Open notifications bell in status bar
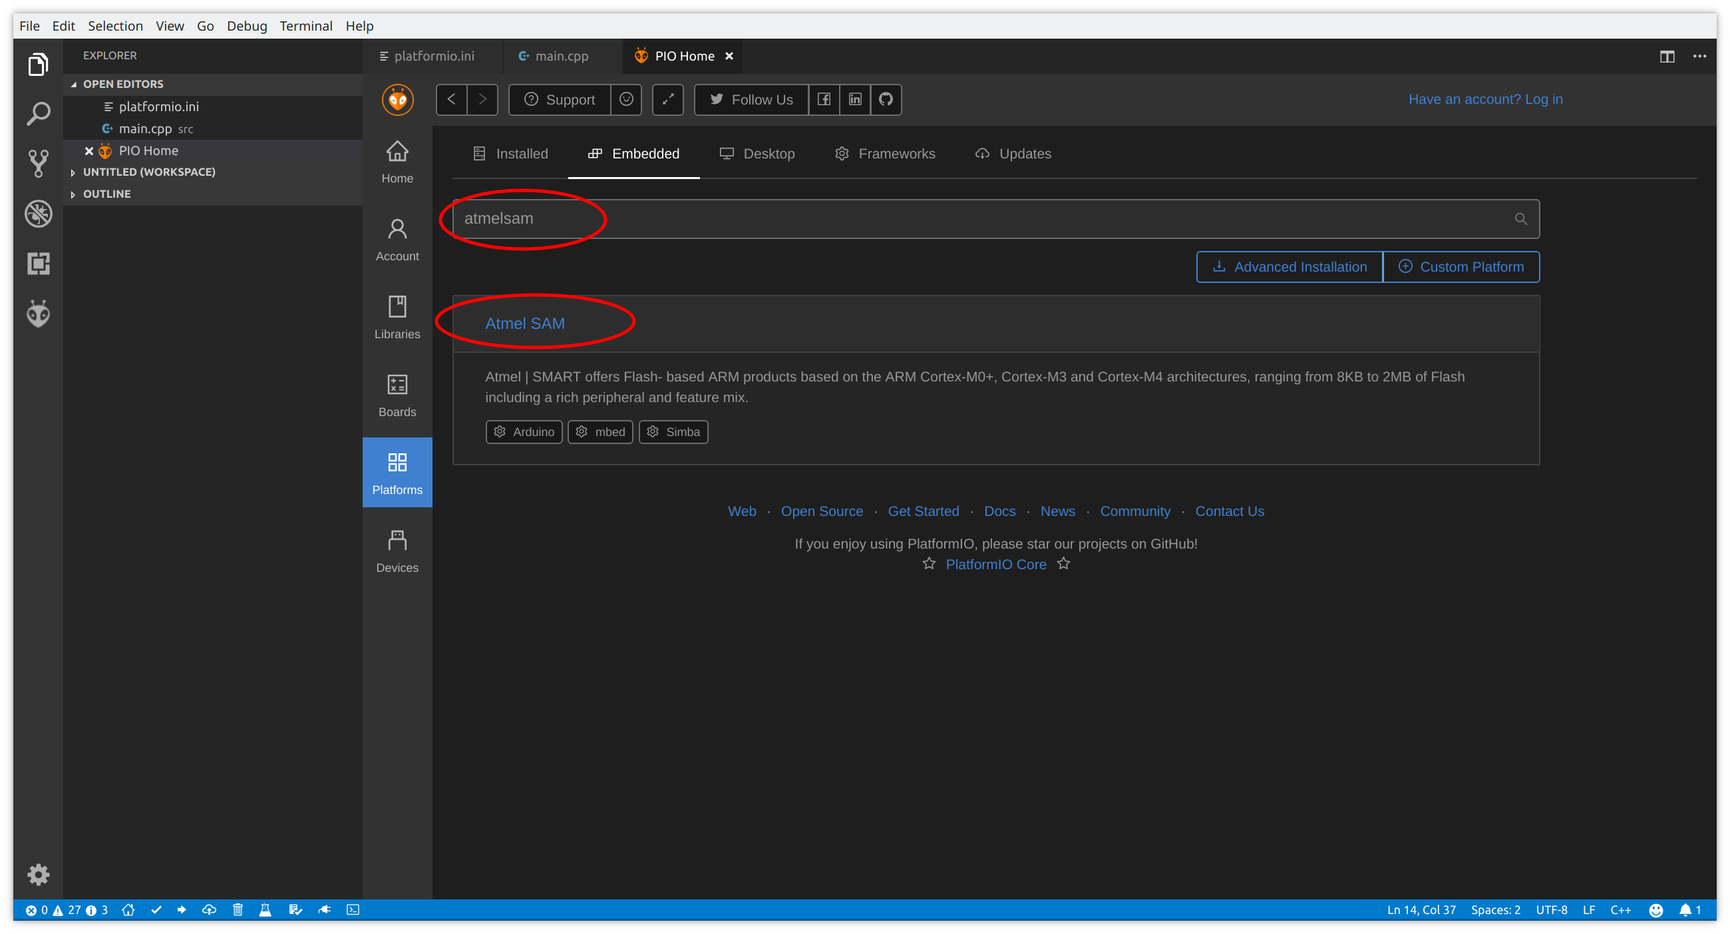Viewport: 1730px width, 934px height. [x=1689, y=909]
